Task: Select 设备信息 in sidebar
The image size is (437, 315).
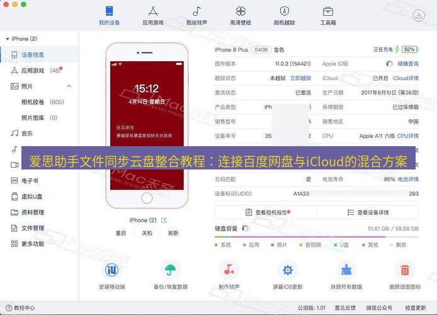Action: click(x=40, y=55)
